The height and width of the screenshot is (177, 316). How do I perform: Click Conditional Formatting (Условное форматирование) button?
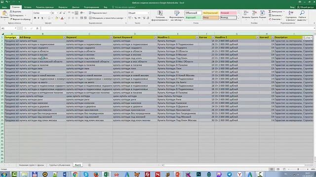[160, 16]
